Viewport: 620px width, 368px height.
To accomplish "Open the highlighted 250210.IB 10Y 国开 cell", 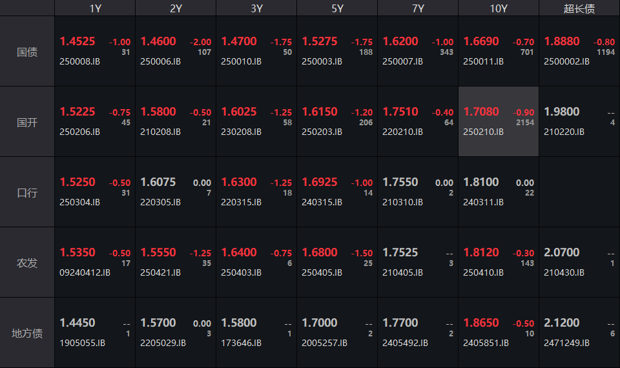I will (498, 121).
